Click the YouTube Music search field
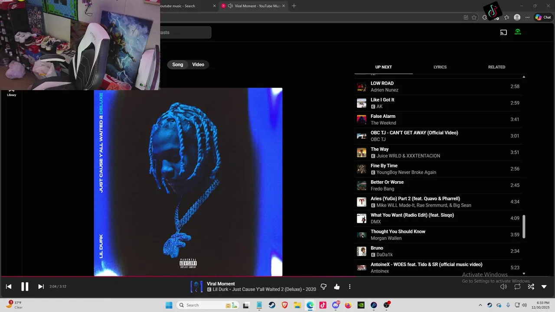Image resolution: width=555 pixels, height=312 pixels. point(186,32)
